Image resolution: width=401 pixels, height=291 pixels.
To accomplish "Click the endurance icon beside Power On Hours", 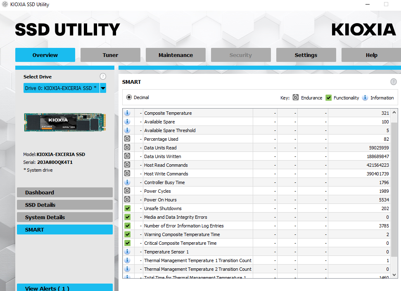I will point(127,199).
